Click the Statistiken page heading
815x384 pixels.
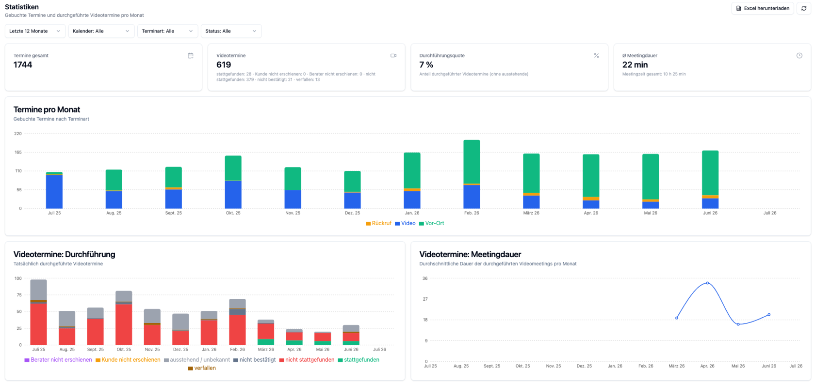[22, 7]
